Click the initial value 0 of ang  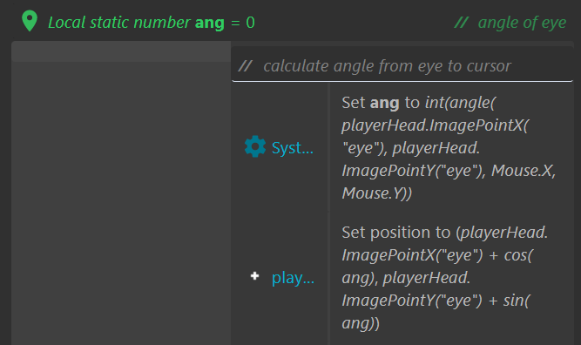pos(251,23)
